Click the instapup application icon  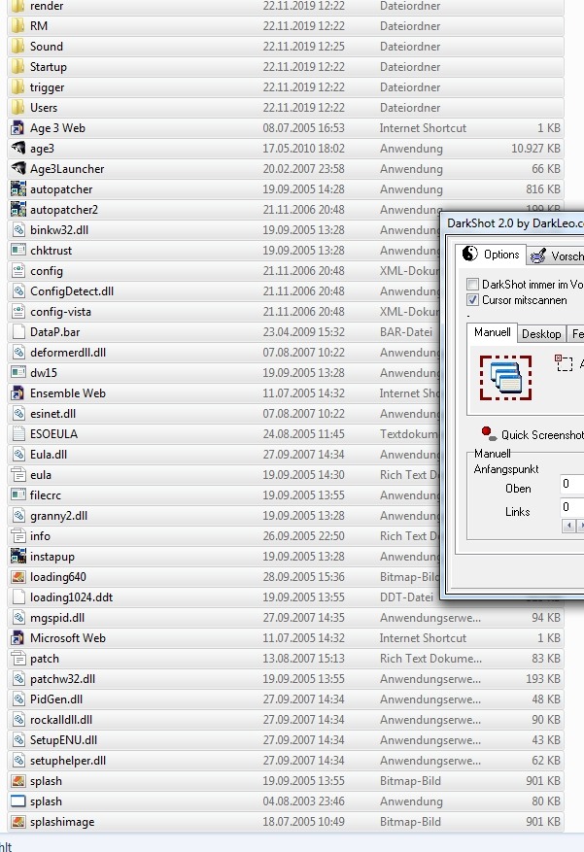coord(17,557)
